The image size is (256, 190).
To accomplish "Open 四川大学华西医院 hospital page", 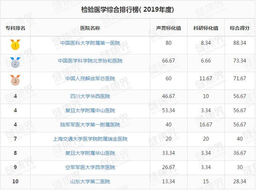I will (x=90, y=96).
